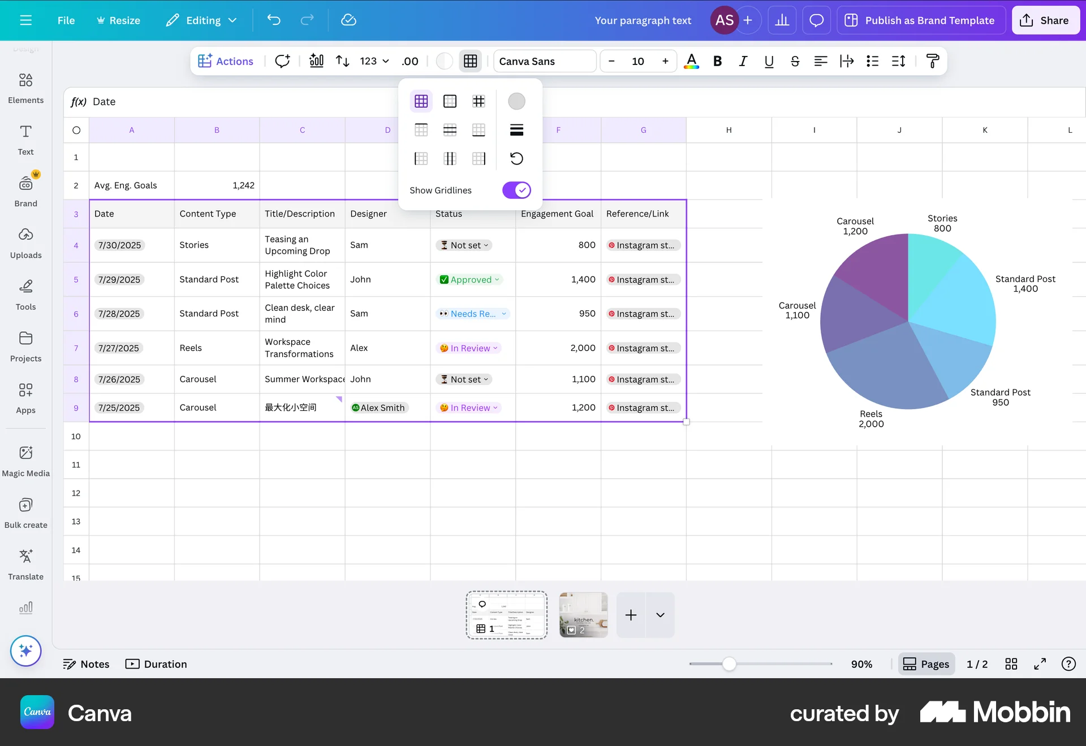Click the undo arrow icon
The height and width of the screenshot is (746, 1086).
coord(274,20)
